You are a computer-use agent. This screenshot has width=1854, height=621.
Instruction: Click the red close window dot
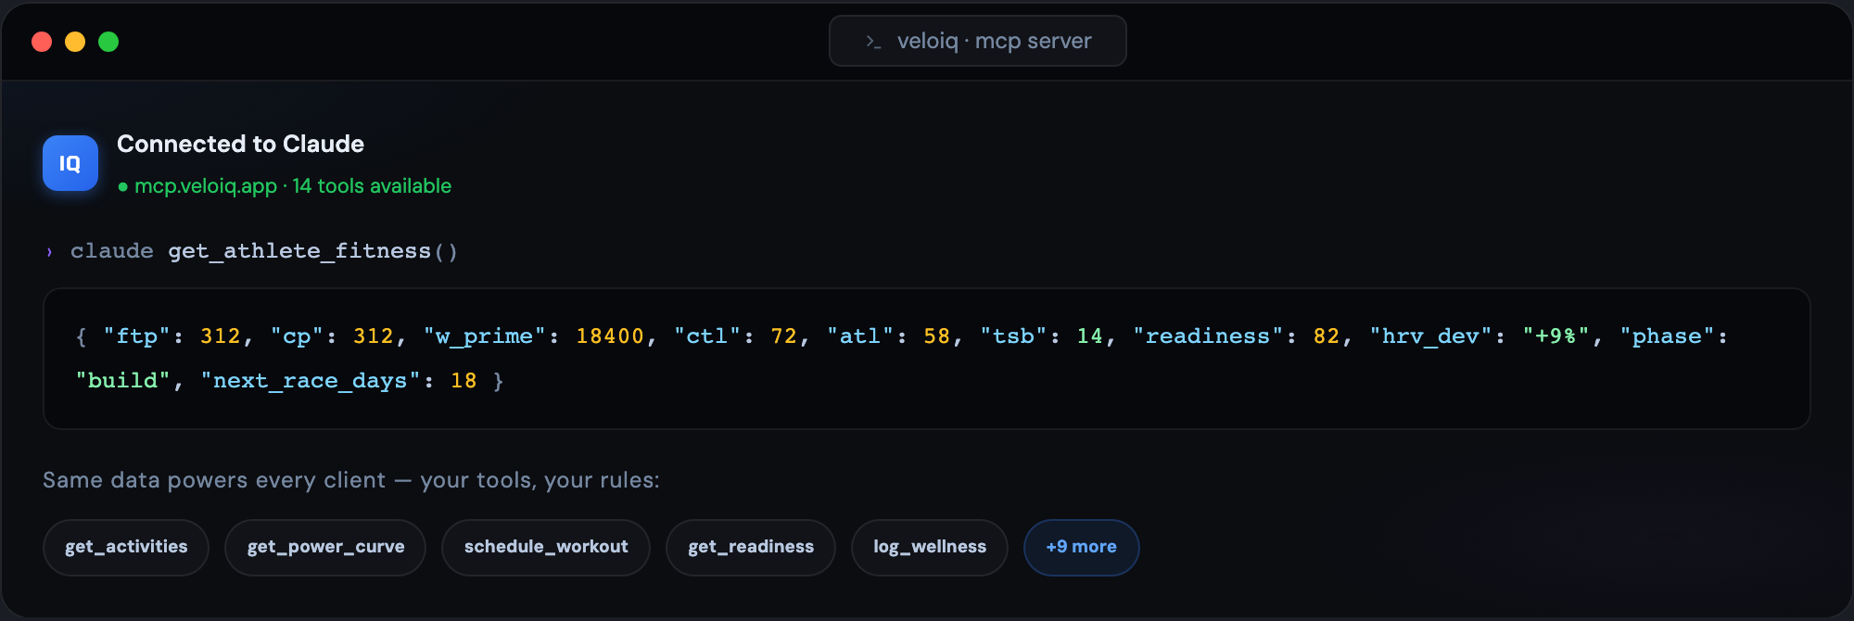click(x=42, y=42)
